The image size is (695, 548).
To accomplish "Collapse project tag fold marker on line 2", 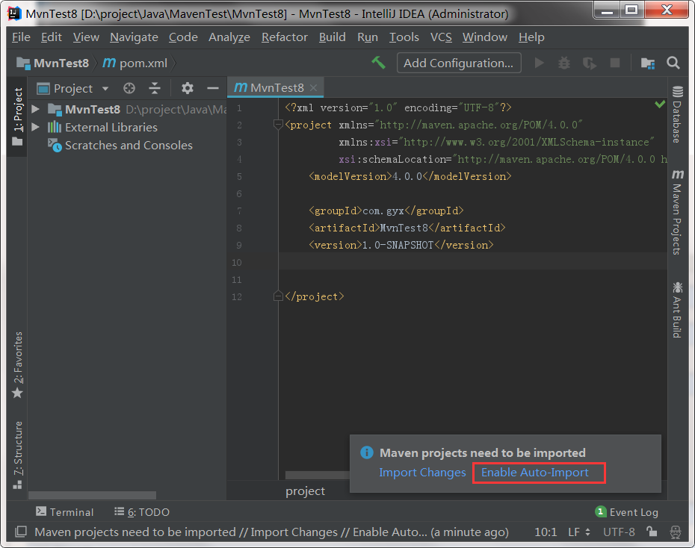I will 278,125.
